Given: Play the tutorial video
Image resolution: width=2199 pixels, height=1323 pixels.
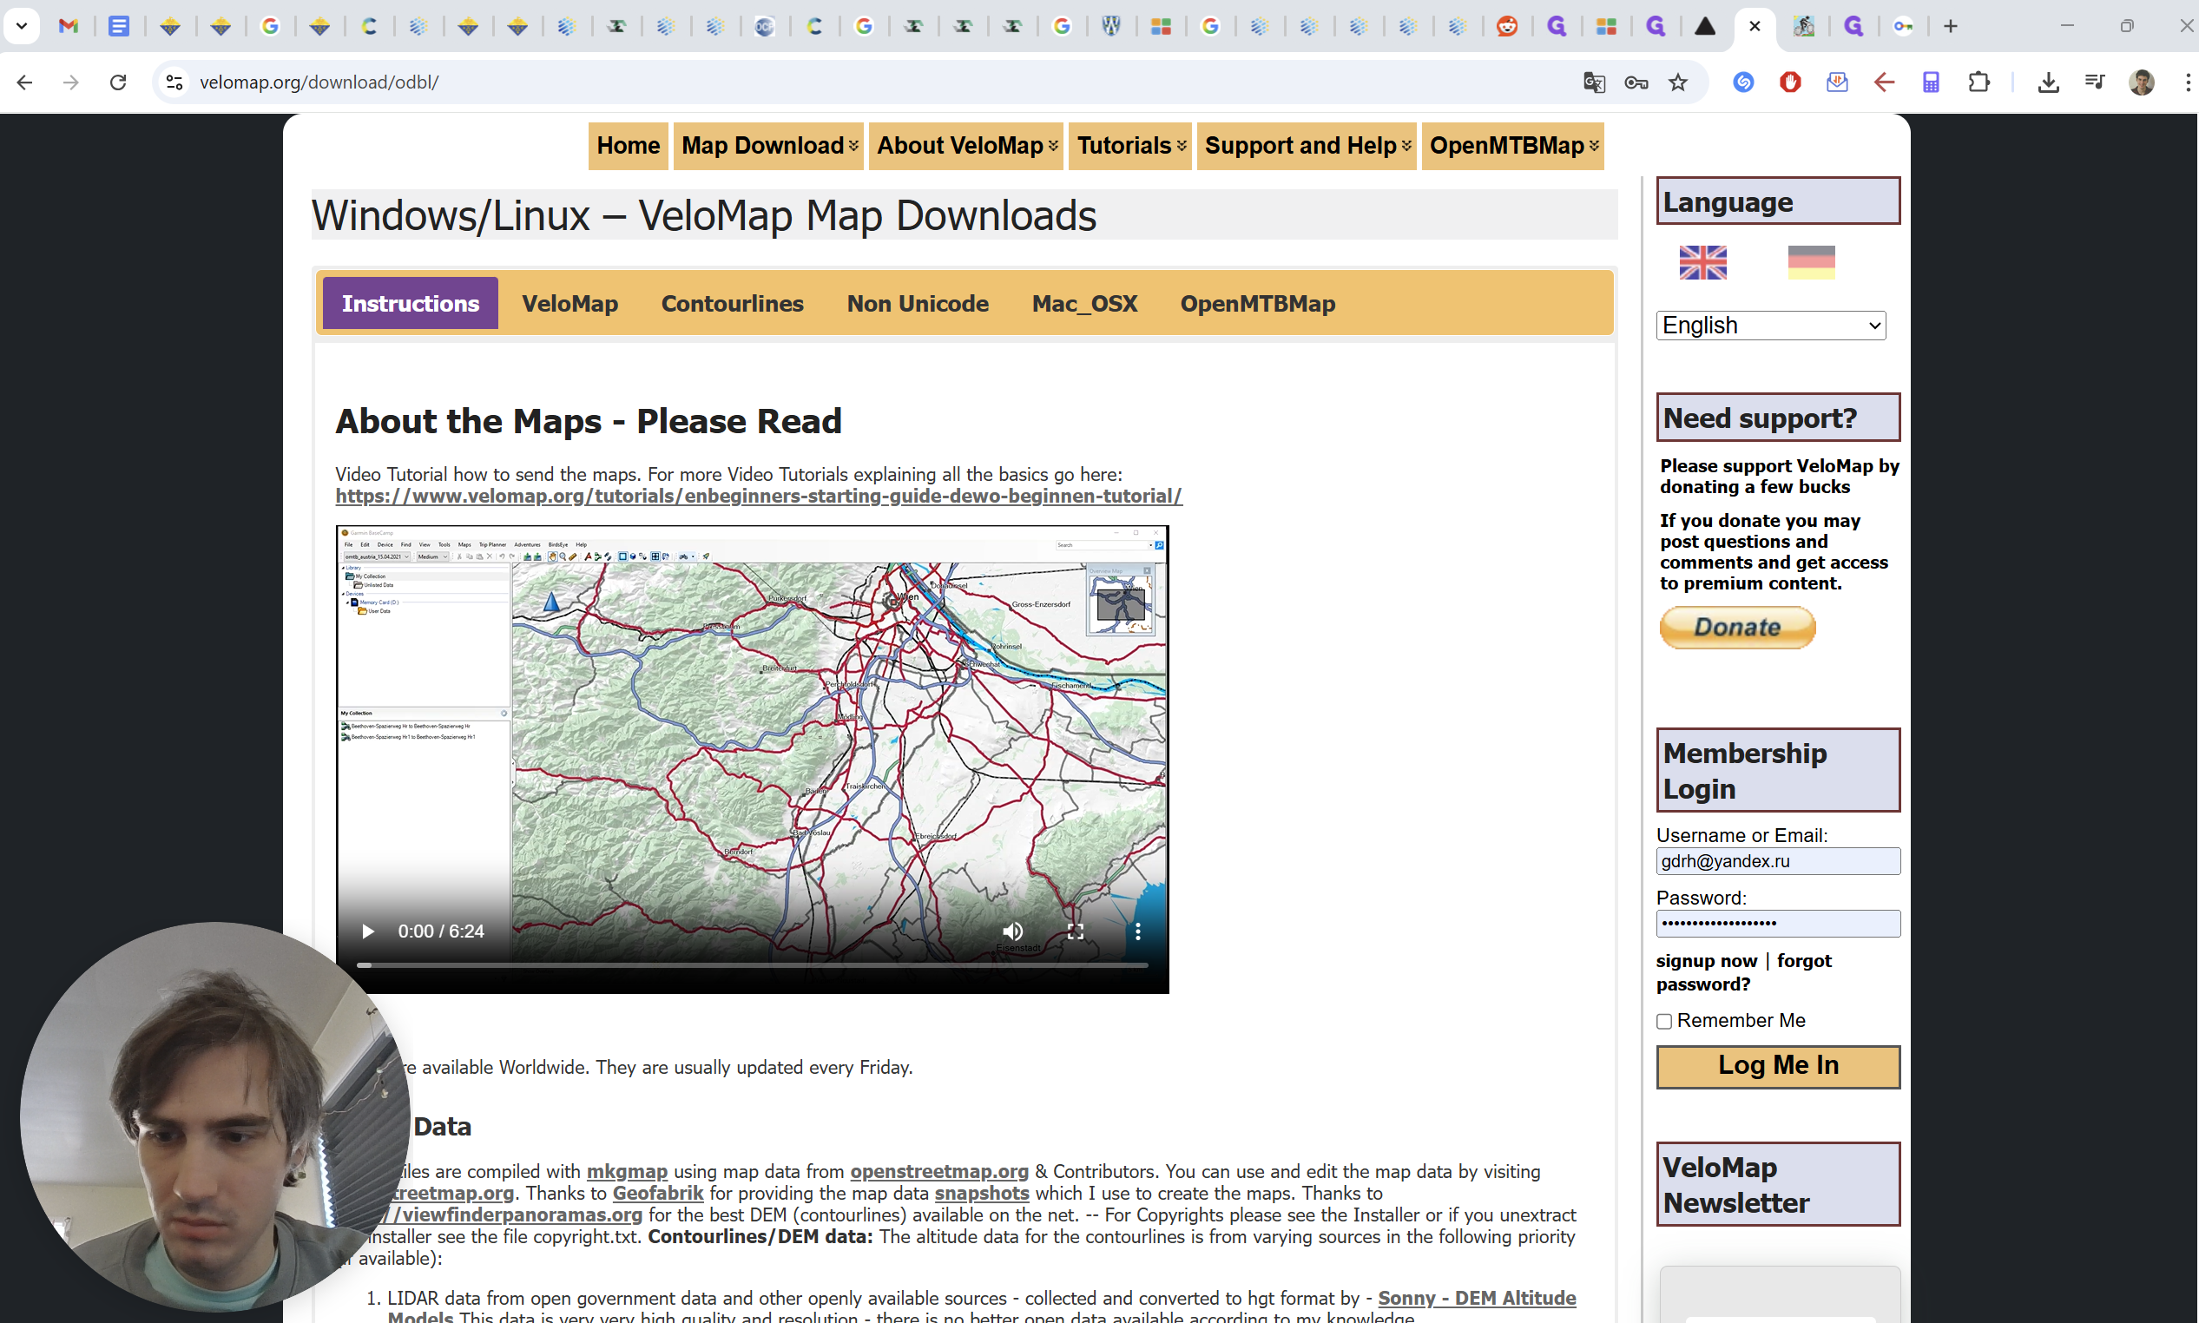Looking at the screenshot, I should (367, 931).
